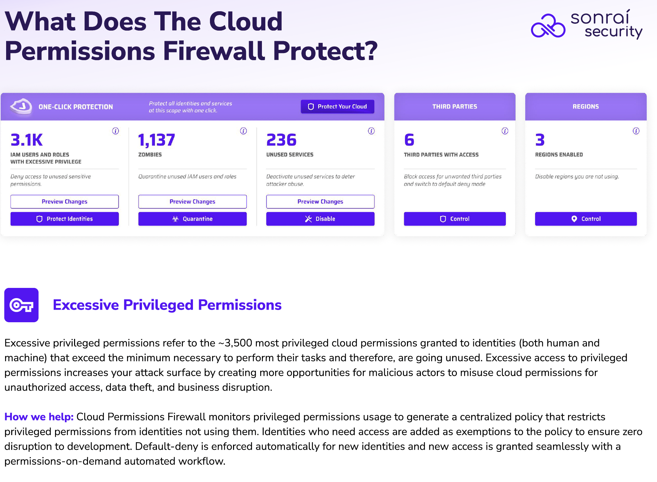Open info icon for IAM users card
This screenshot has height=482, width=657.
[116, 131]
